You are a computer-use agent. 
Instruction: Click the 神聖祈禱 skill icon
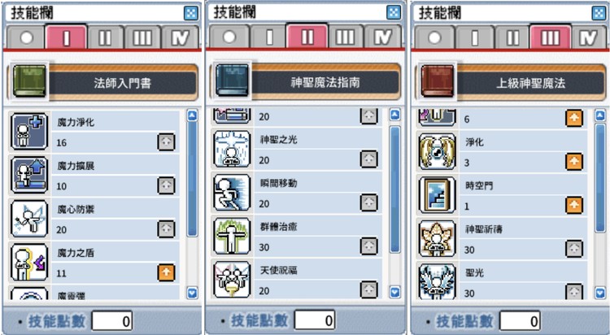(438, 238)
